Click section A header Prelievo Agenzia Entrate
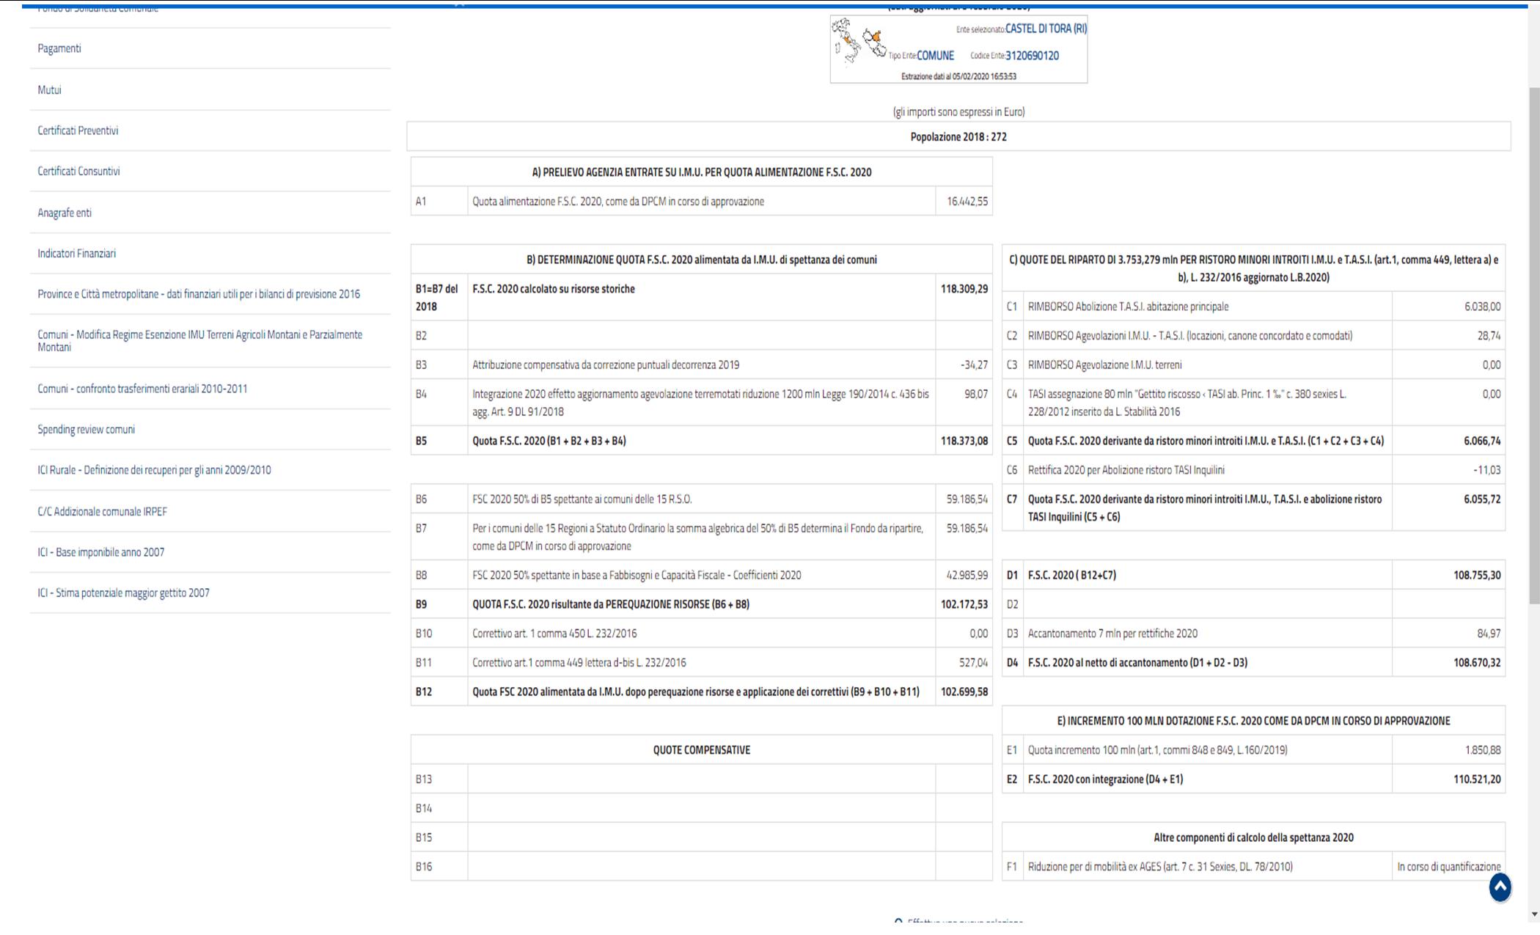 pyautogui.click(x=702, y=172)
